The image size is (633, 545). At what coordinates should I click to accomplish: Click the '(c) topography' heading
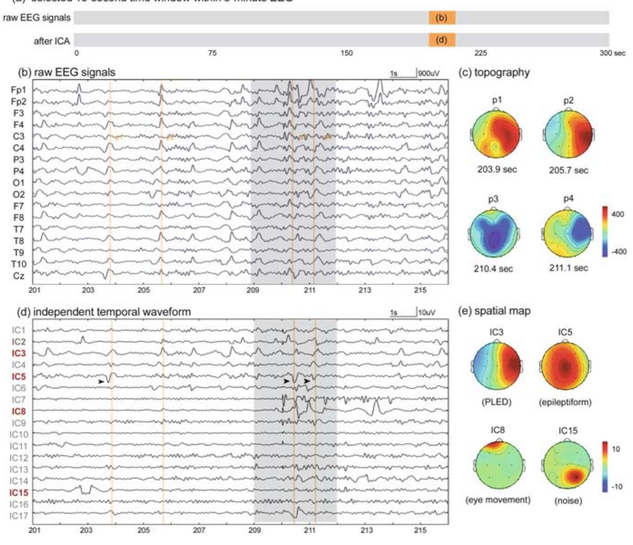point(494,72)
